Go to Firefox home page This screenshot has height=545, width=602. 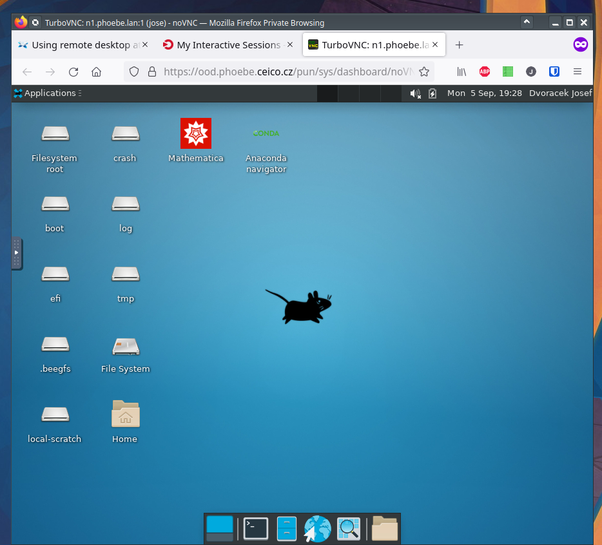click(x=97, y=72)
